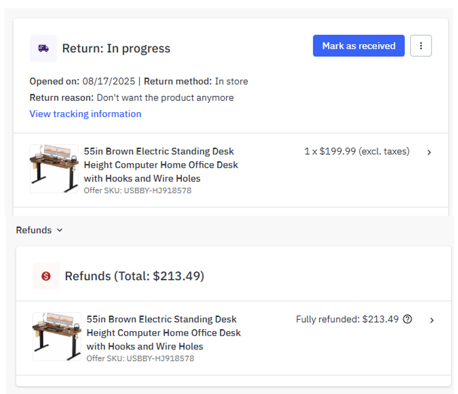The height and width of the screenshot is (394, 458).
Task: Select the refunded item product title
Action: point(163,332)
